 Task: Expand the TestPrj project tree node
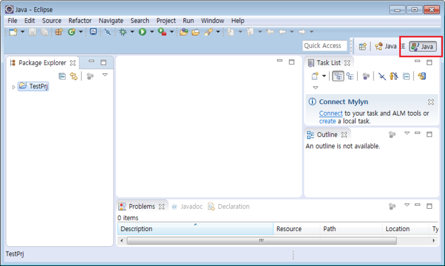click(x=13, y=87)
